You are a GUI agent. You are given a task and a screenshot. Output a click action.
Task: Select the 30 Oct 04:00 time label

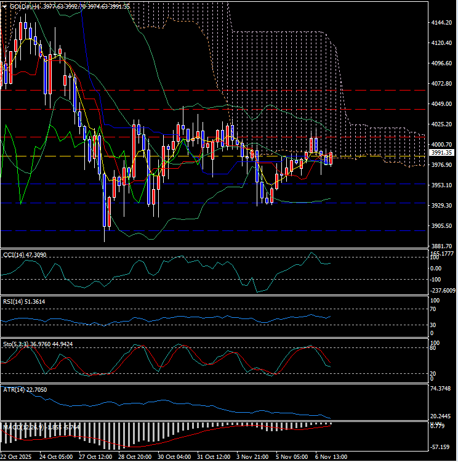(x=174, y=457)
